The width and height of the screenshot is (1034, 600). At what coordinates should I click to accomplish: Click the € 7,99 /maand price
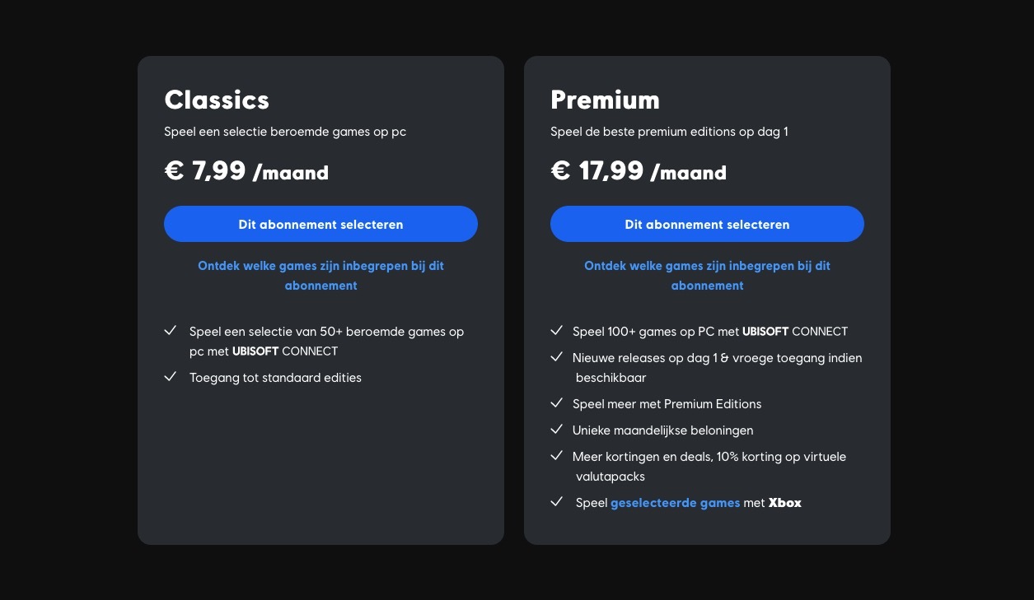(x=246, y=171)
